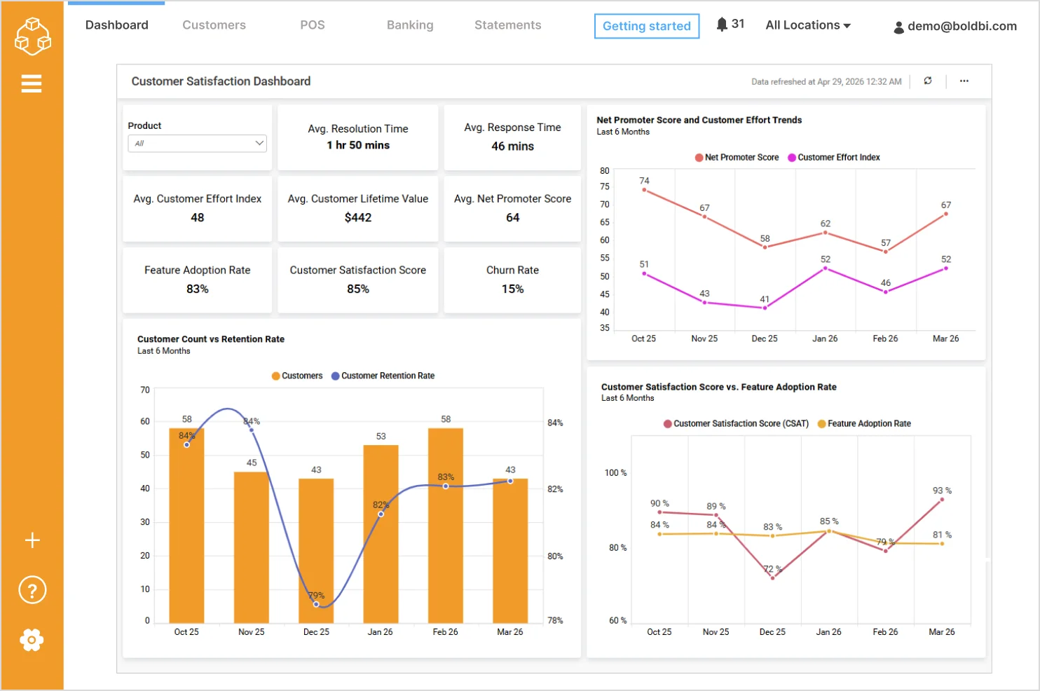
Task: Click the Getting started button
Action: tap(647, 26)
